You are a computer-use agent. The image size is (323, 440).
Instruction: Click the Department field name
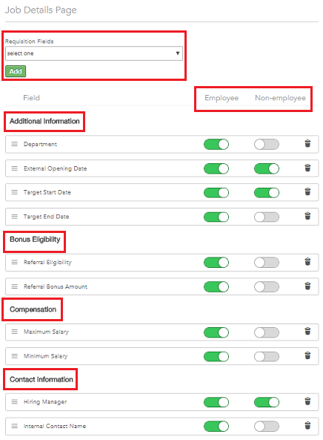click(40, 144)
